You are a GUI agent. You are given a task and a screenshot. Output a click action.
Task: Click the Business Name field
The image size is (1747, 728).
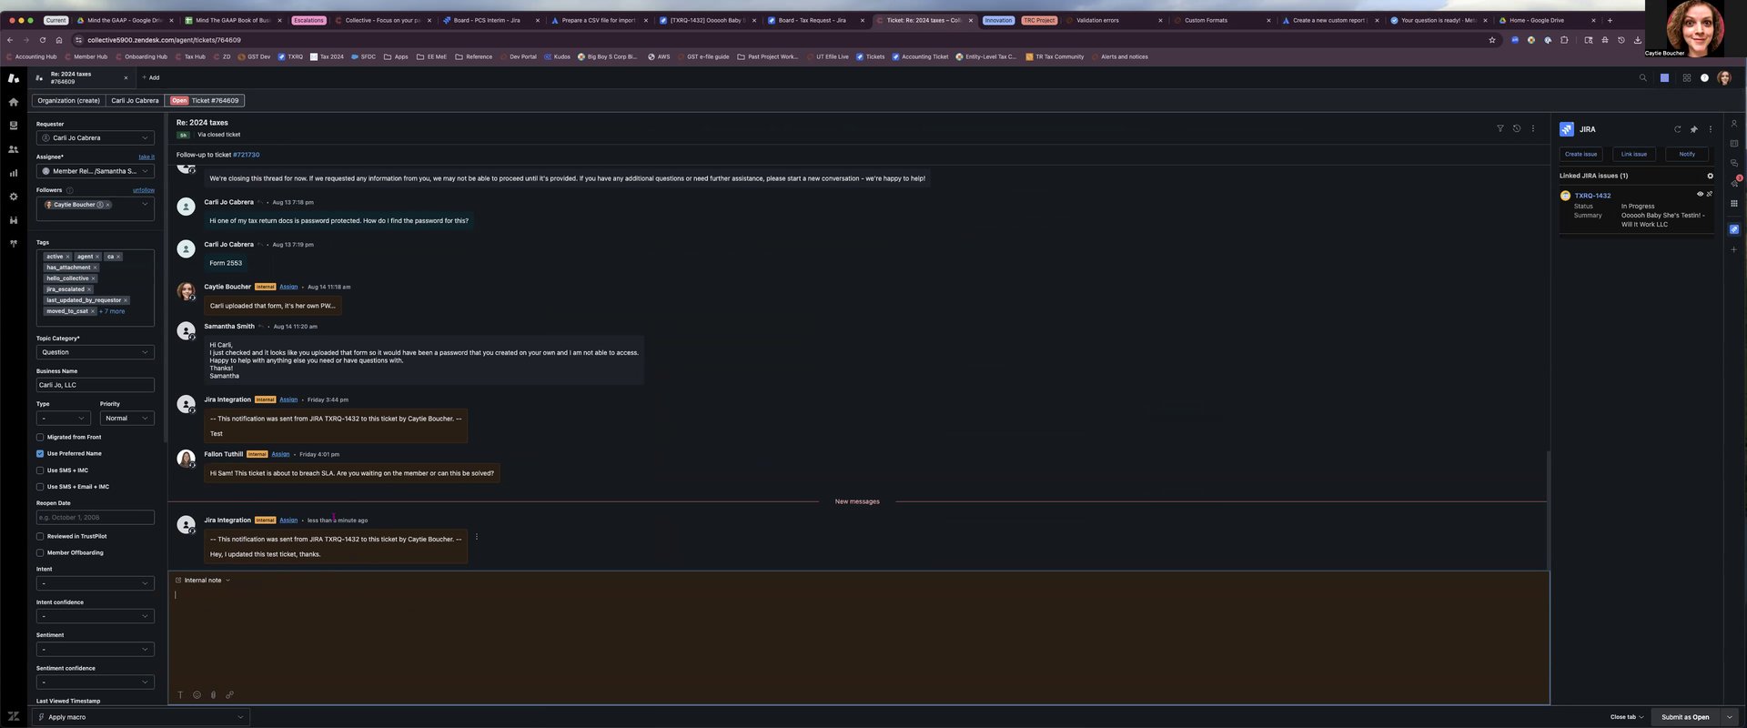coord(96,385)
